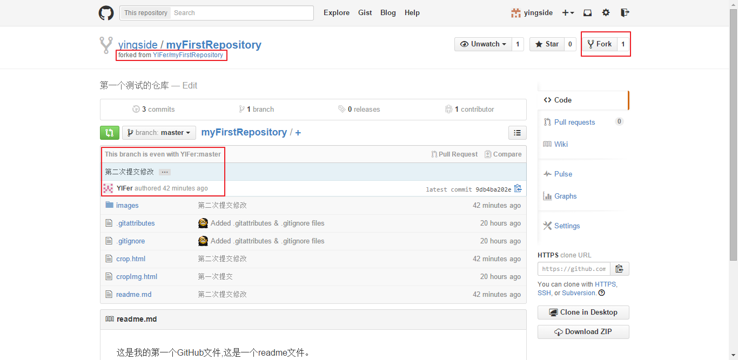The width and height of the screenshot is (738, 360).
Task: Open the notifications inbox icon
Action: 587,13
